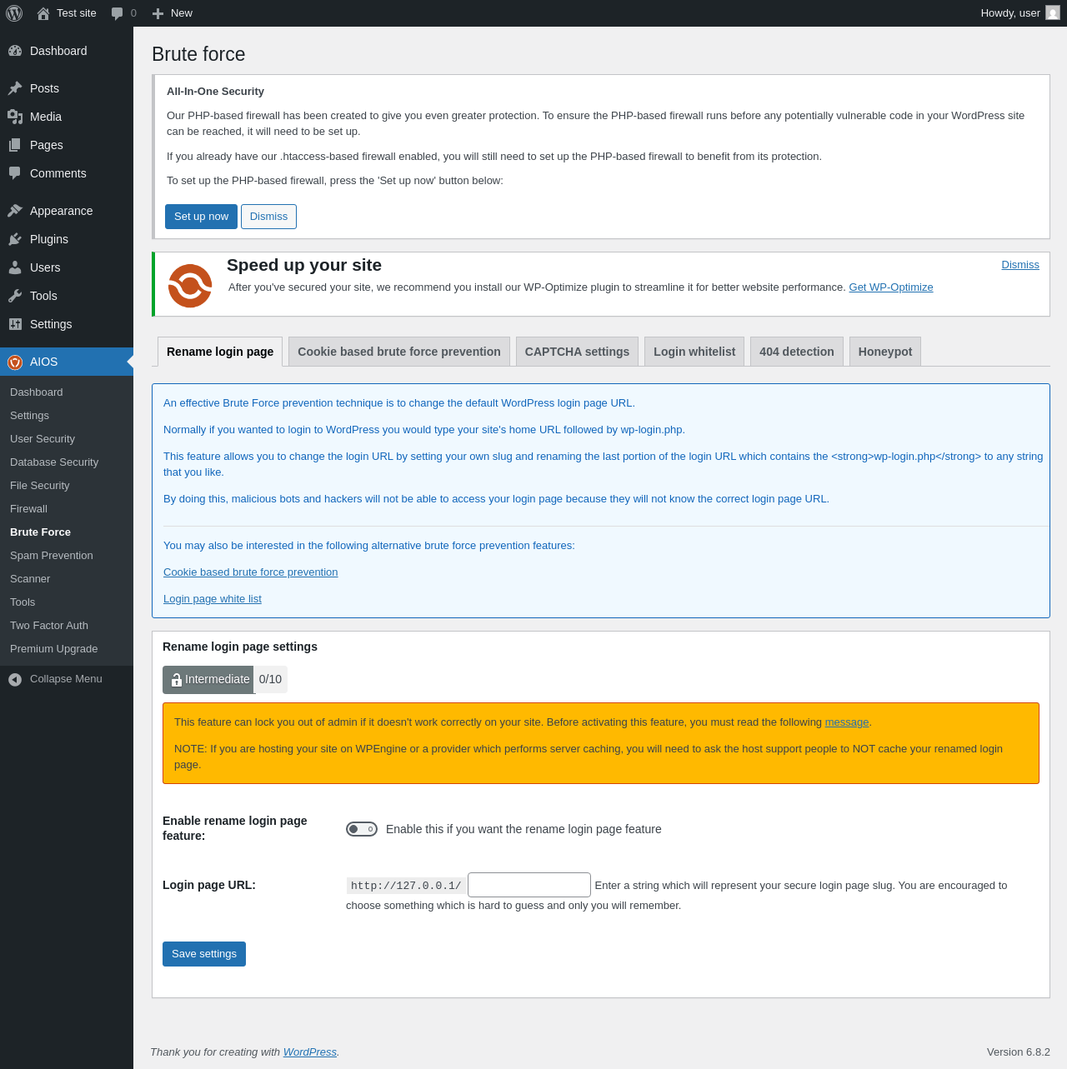The image size is (1067, 1069).
Task: Open the WordPress footer link
Action: [x=310, y=1052]
